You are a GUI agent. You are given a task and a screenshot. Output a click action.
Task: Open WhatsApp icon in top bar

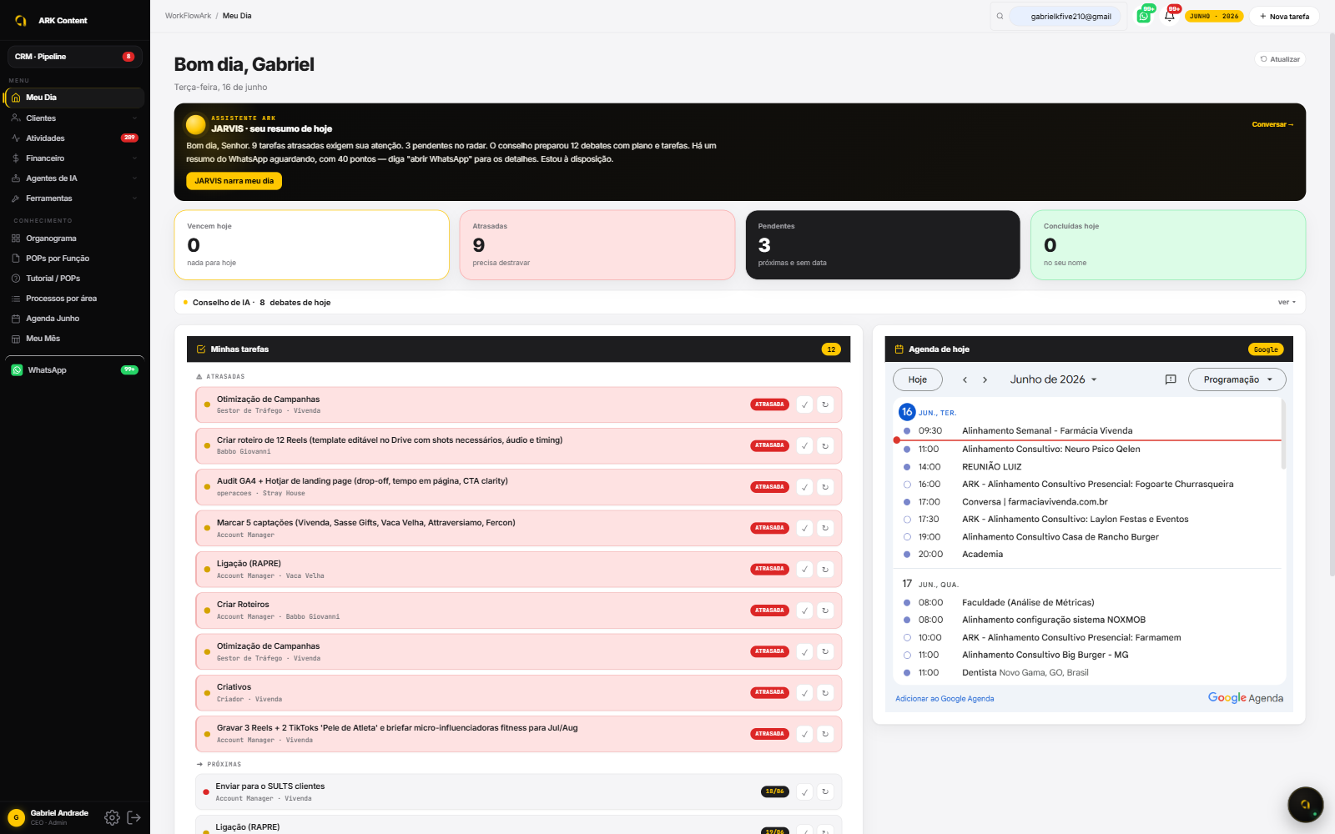point(1144,16)
